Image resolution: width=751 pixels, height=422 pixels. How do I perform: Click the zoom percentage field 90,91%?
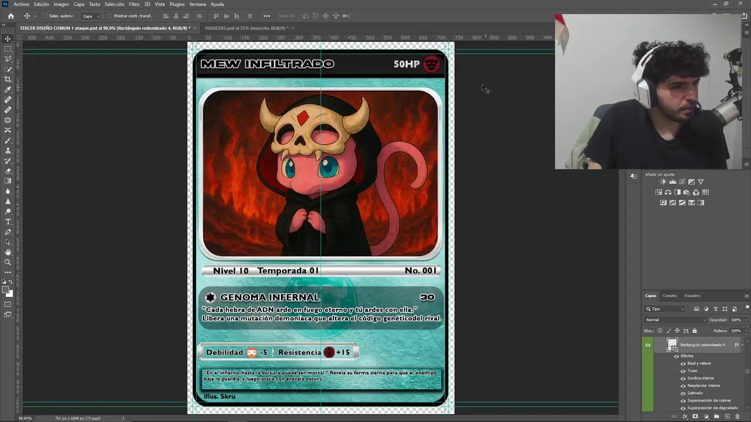coord(25,418)
